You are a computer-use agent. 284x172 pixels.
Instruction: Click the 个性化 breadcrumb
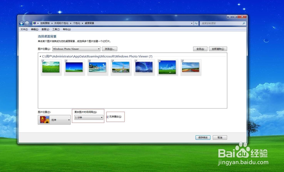click(76, 23)
